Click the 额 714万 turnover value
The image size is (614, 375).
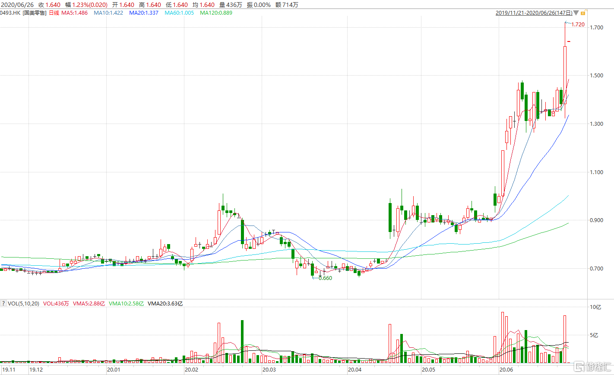tap(287, 5)
